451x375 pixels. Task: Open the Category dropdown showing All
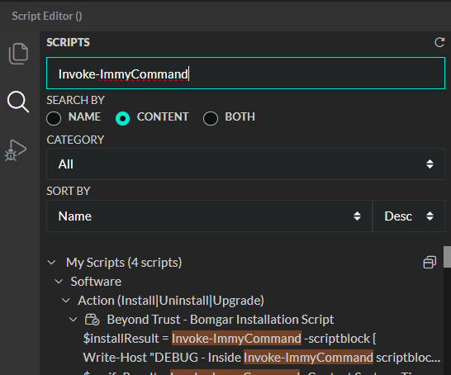(x=245, y=164)
